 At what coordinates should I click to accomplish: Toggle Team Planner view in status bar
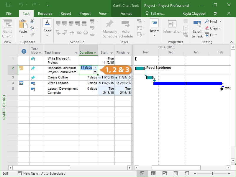pyautogui.click(x=165, y=173)
